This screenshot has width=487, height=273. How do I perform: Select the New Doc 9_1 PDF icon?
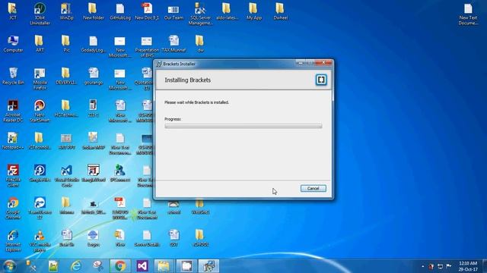pos(147,11)
